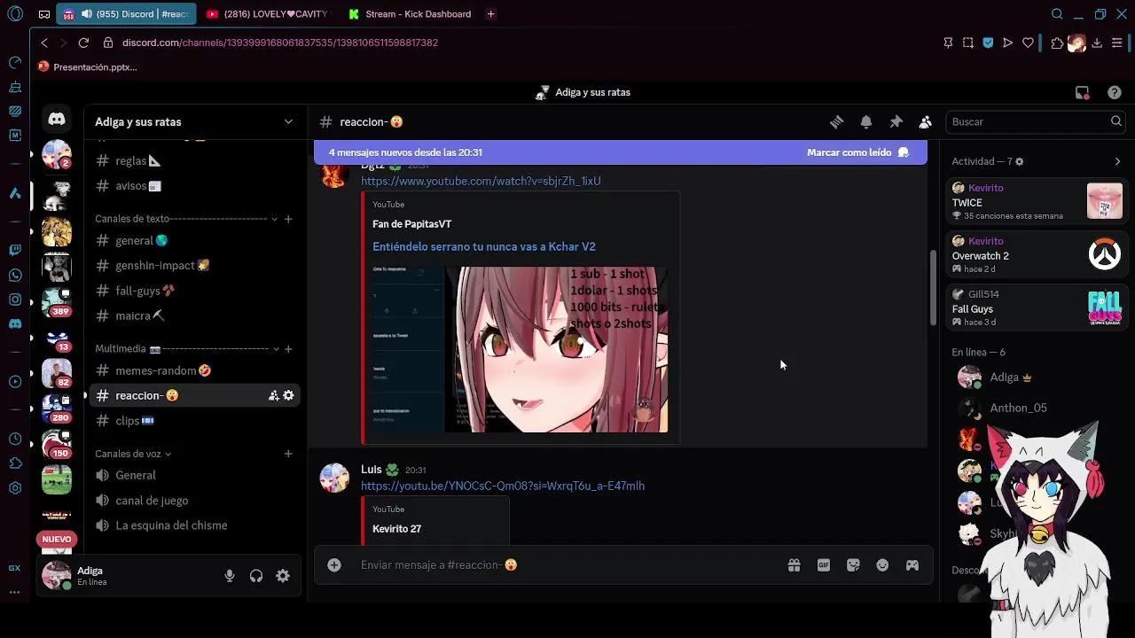
Task: Open notification settings bell in channel header
Action: [866, 122]
